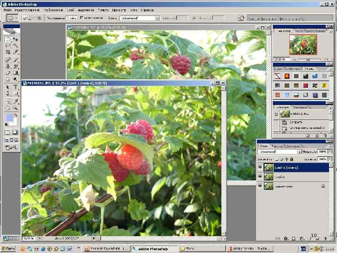Open the Layers panel options menu arrow
Image resolution: width=337 pixels, height=253 pixels.
click(x=331, y=146)
